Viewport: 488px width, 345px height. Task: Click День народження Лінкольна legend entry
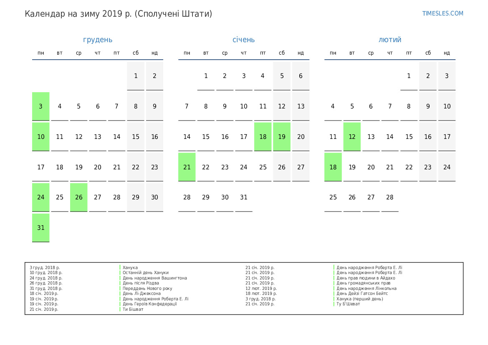(x=366, y=288)
